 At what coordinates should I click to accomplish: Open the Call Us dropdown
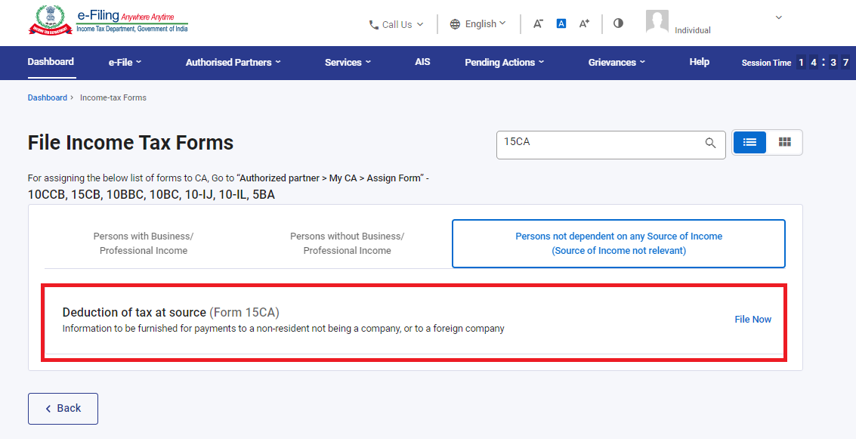(396, 24)
